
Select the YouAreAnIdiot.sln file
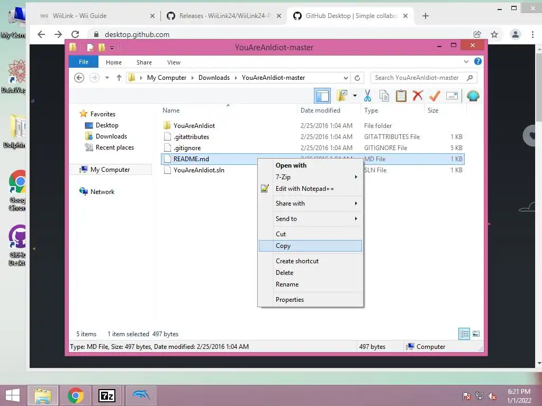pos(199,170)
